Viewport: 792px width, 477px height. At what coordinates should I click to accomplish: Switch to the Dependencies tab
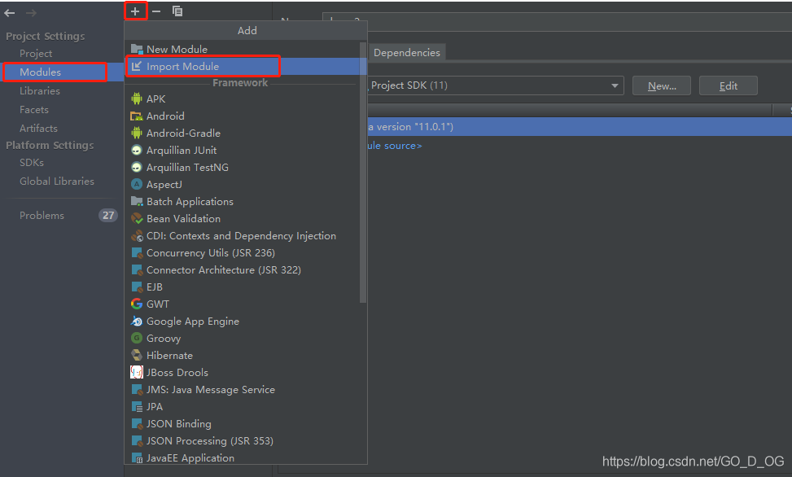click(x=407, y=53)
